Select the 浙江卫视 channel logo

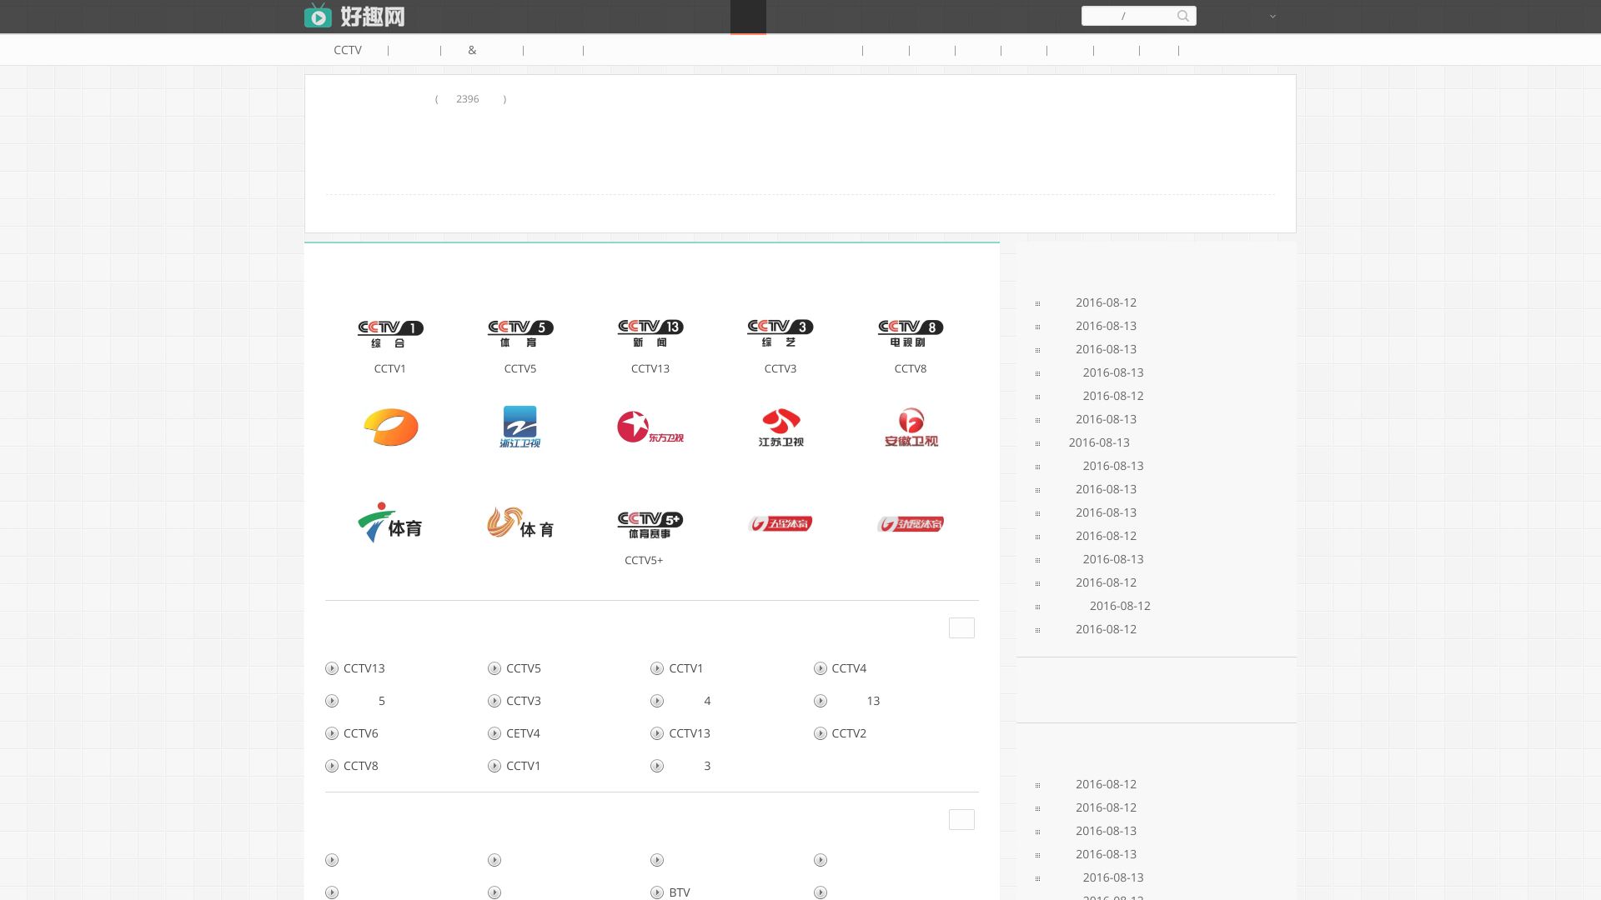tap(520, 427)
